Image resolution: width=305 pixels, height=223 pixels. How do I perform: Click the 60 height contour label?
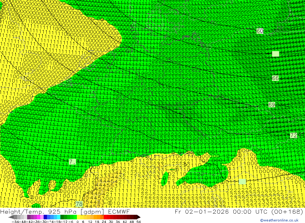[x=260, y=31]
